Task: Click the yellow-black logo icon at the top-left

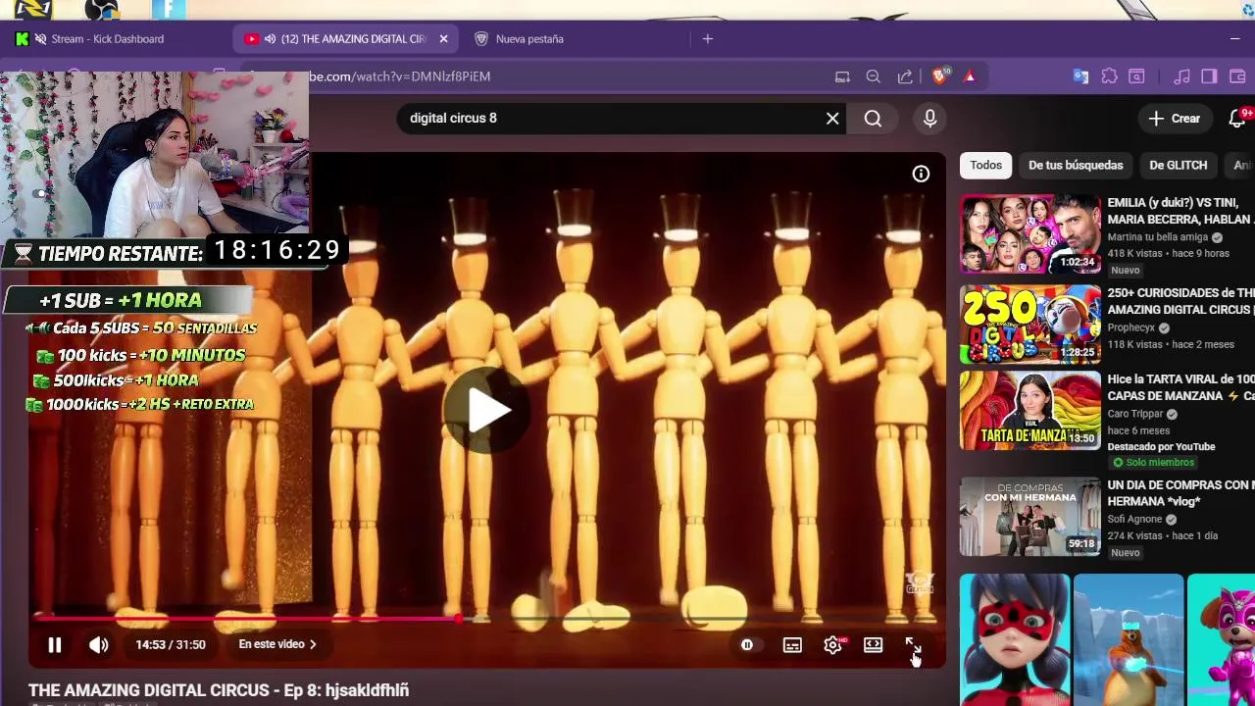Action: tap(31, 10)
